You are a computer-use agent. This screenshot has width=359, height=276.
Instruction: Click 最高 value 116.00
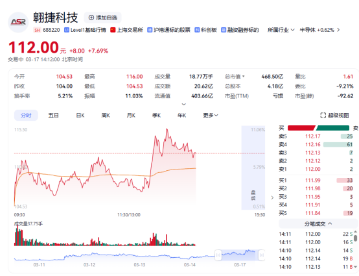(x=135, y=77)
